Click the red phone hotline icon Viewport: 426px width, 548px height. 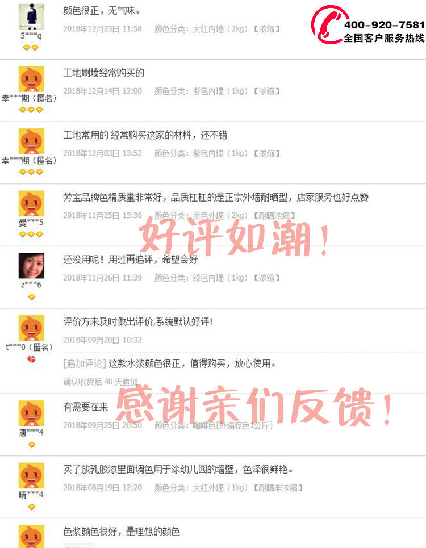pyautogui.click(x=328, y=25)
